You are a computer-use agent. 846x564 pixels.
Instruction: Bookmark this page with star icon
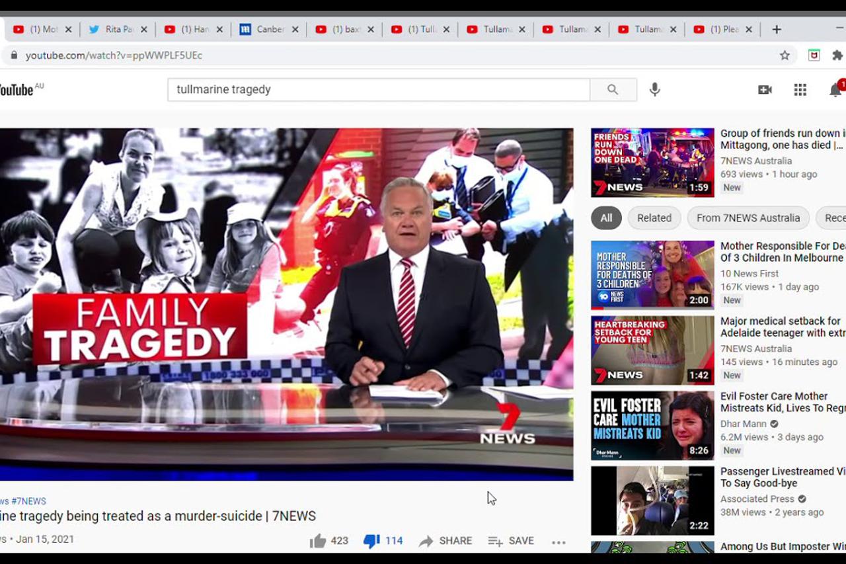pos(785,56)
